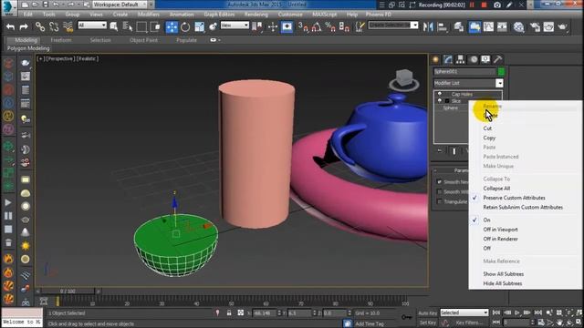The height and width of the screenshot is (328, 584).
Task: Open Select by Name tool
Action: click(128, 26)
